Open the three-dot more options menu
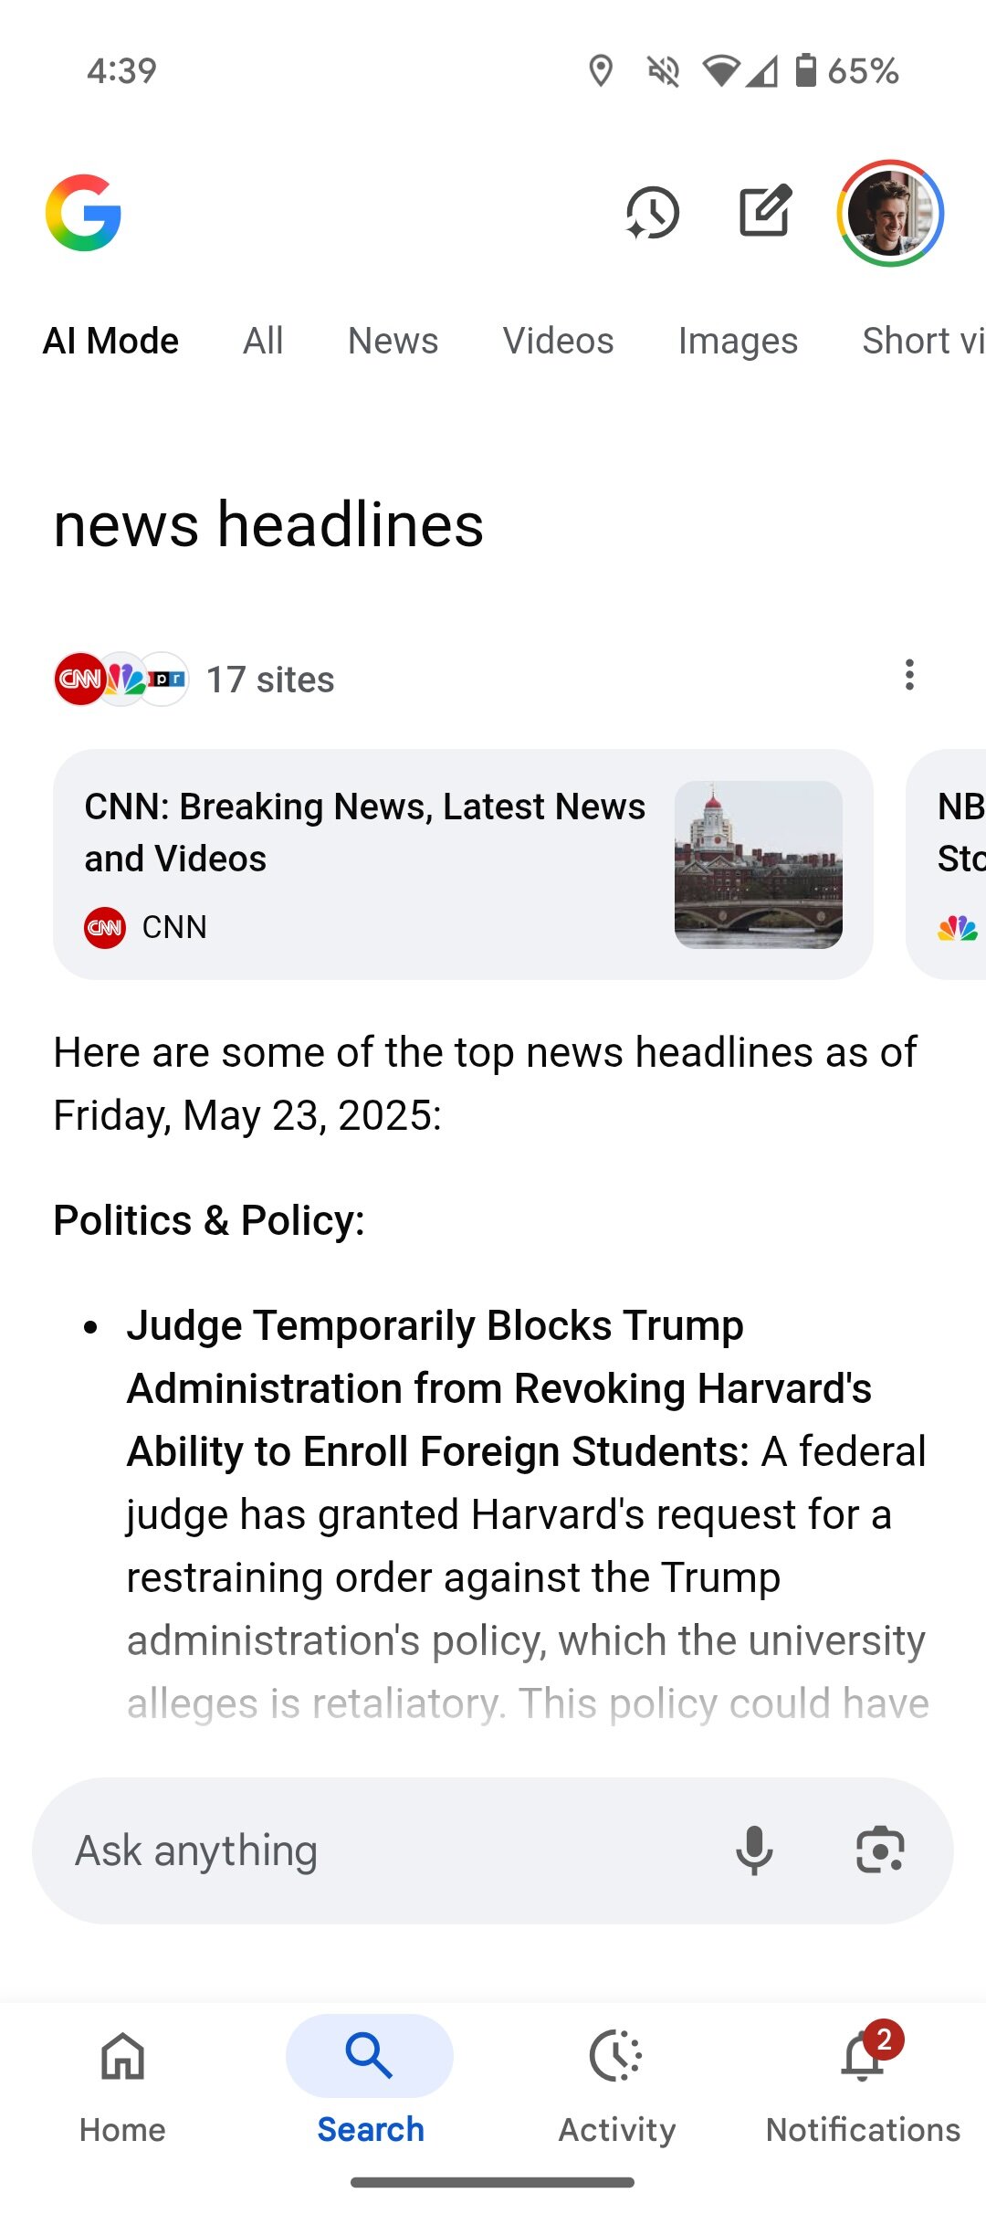The width and height of the screenshot is (986, 2214). point(909,676)
